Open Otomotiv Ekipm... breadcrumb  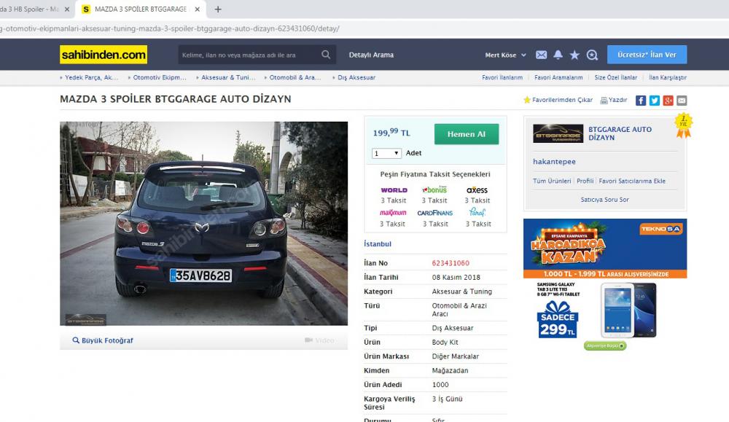160,77
